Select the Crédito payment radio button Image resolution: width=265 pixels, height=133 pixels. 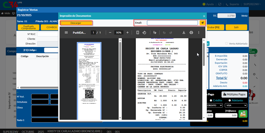click(211, 100)
